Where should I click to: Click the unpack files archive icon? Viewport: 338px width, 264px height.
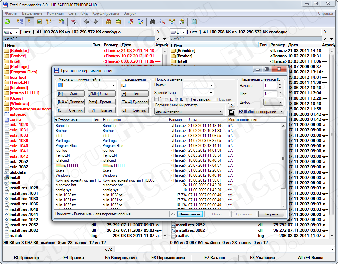118,22
